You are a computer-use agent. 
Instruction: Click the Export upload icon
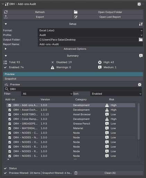click(6, 17)
